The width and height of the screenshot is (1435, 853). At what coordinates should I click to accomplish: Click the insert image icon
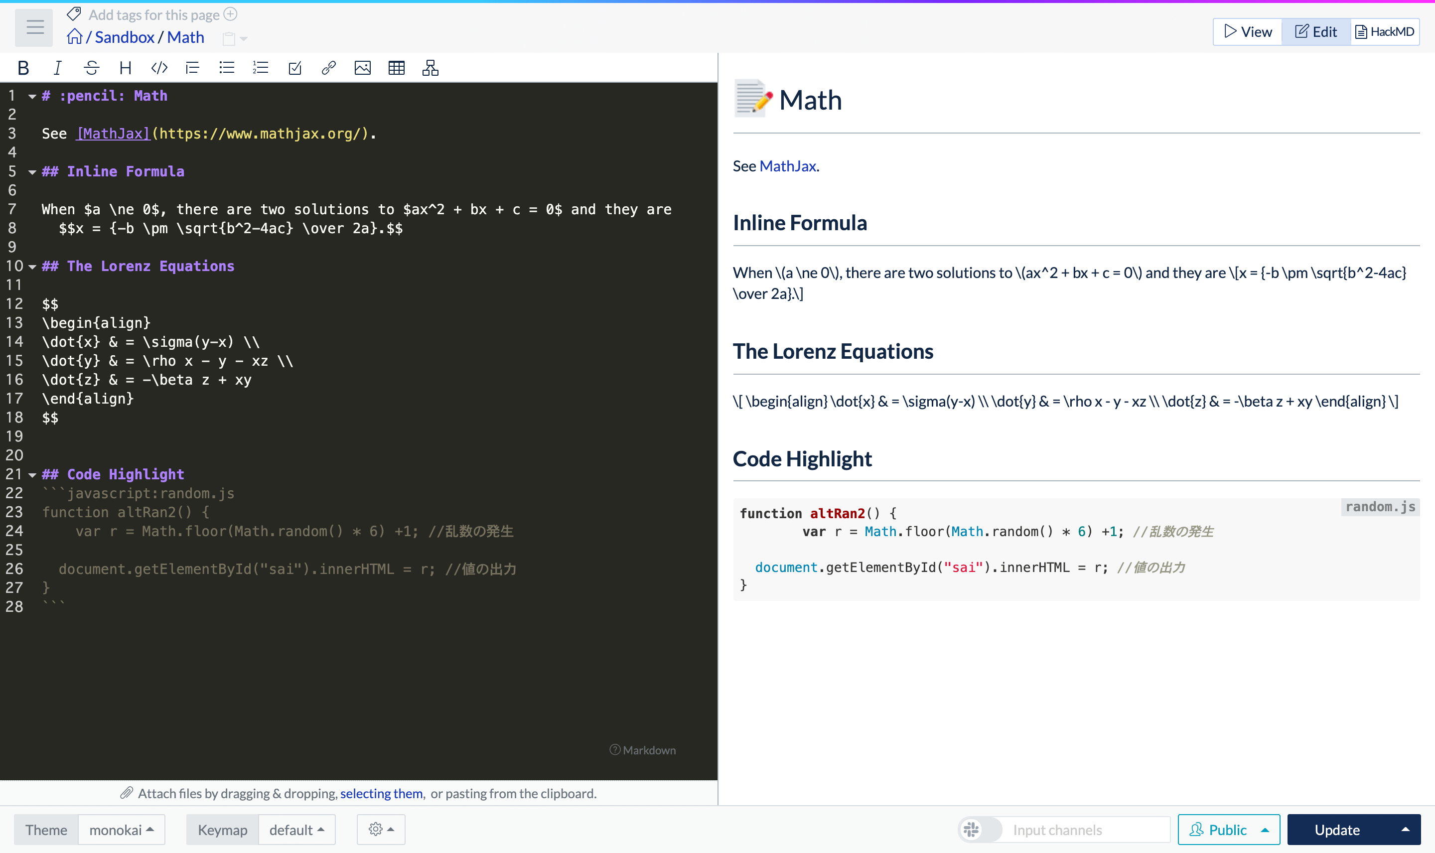(362, 68)
